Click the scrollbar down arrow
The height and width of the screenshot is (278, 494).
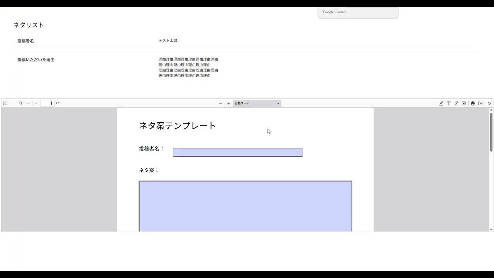pyautogui.click(x=491, y=229)
